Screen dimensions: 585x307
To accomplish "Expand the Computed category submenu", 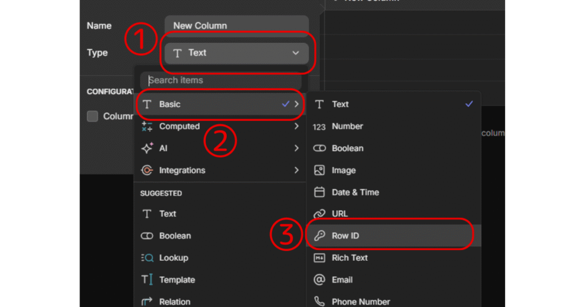I will 220,126.
